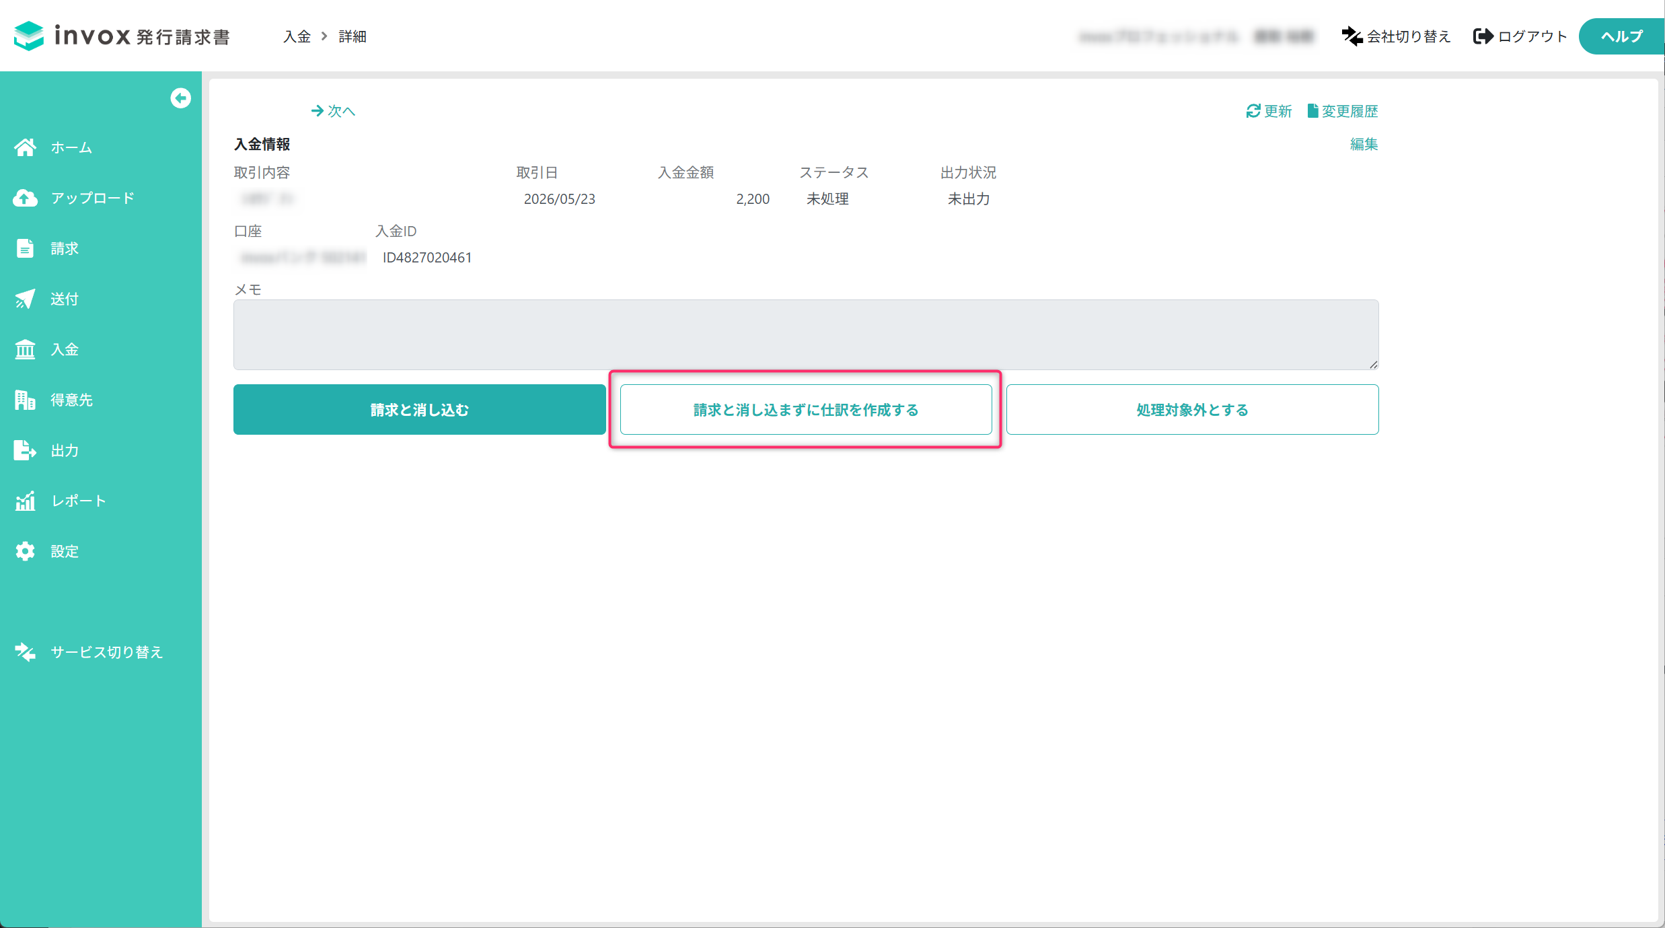This screenshot has width=1665, height=928.
Task: Click the 更新 refresh icon link
Action: click(1269, 111)
